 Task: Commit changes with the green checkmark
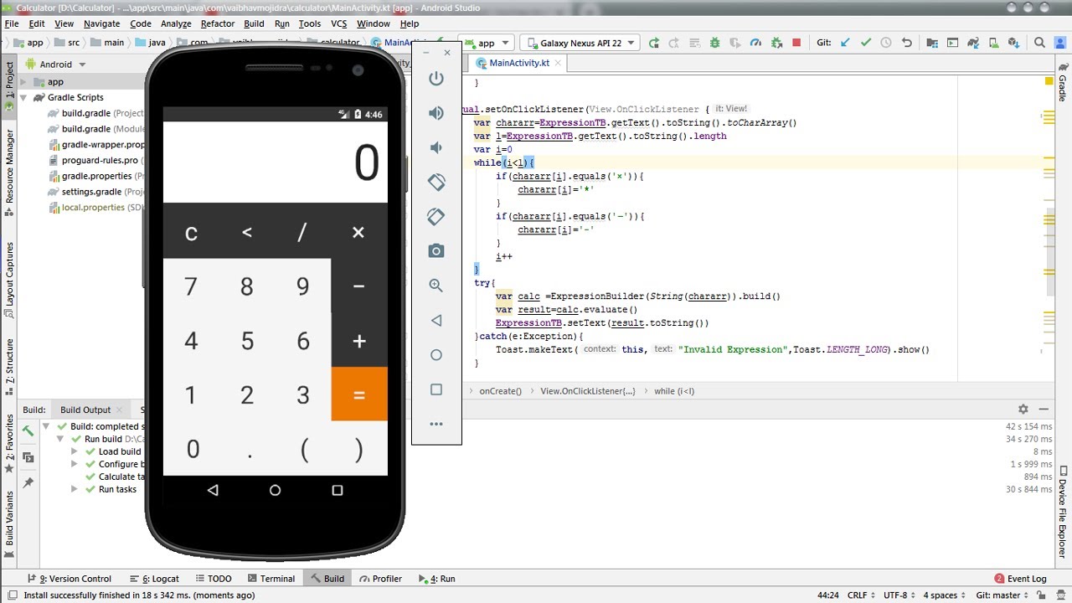(866, 43)
